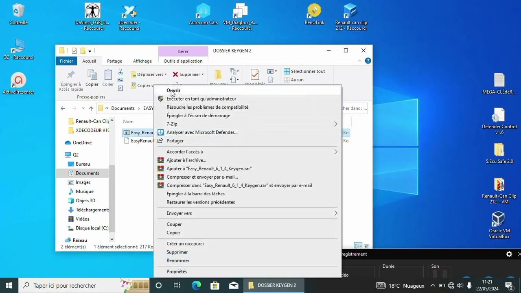This screenshot has width=521, height=293.
Task: Open the Windows Start menu
Action: tap(9, 285)
